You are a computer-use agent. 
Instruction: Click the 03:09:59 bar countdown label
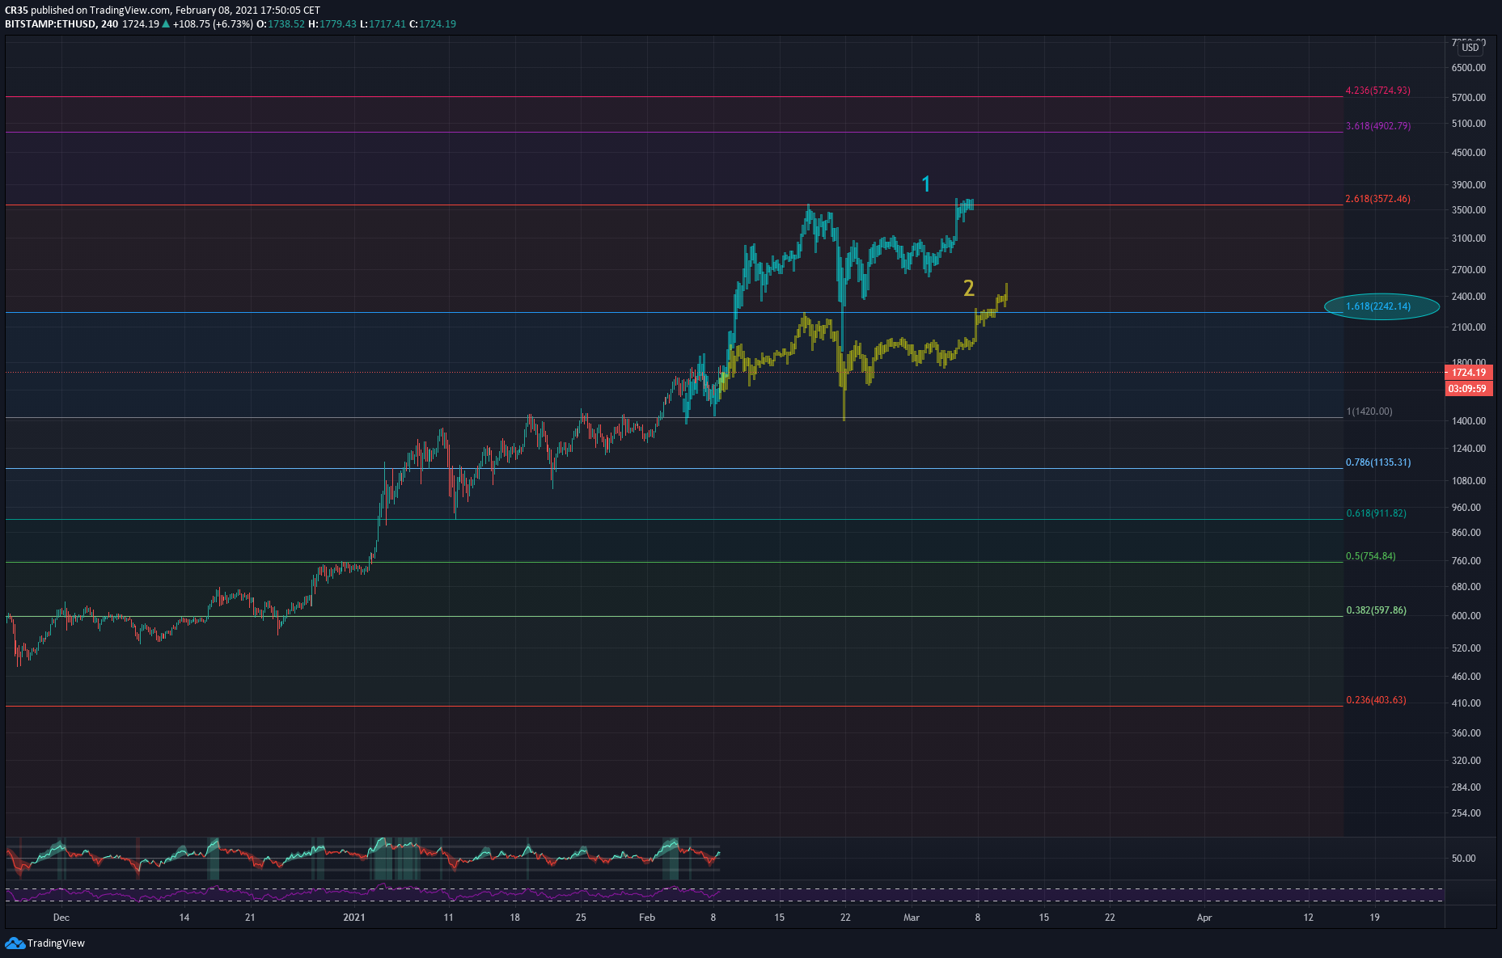(x=1467, y=389)
